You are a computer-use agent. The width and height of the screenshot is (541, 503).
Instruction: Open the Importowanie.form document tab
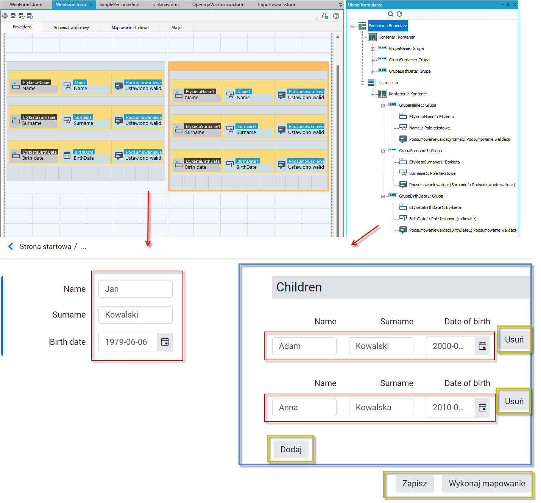pyautogui.click(x=277, y=5)
